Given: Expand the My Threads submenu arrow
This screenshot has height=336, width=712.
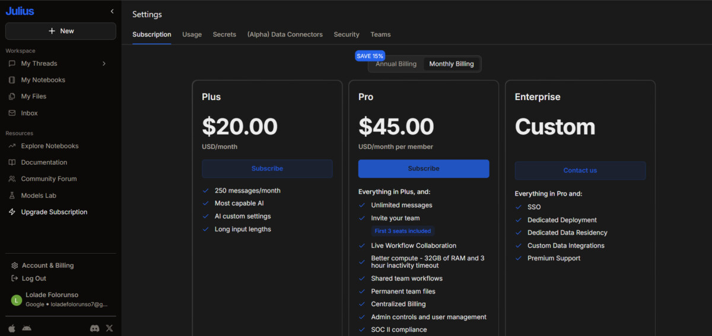Looking at the screenshot, I should (104, 63).
